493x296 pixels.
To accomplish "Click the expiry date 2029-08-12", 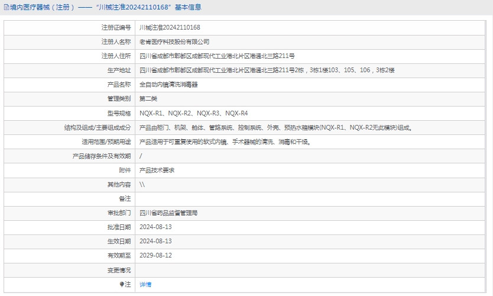I will (155, 256).
